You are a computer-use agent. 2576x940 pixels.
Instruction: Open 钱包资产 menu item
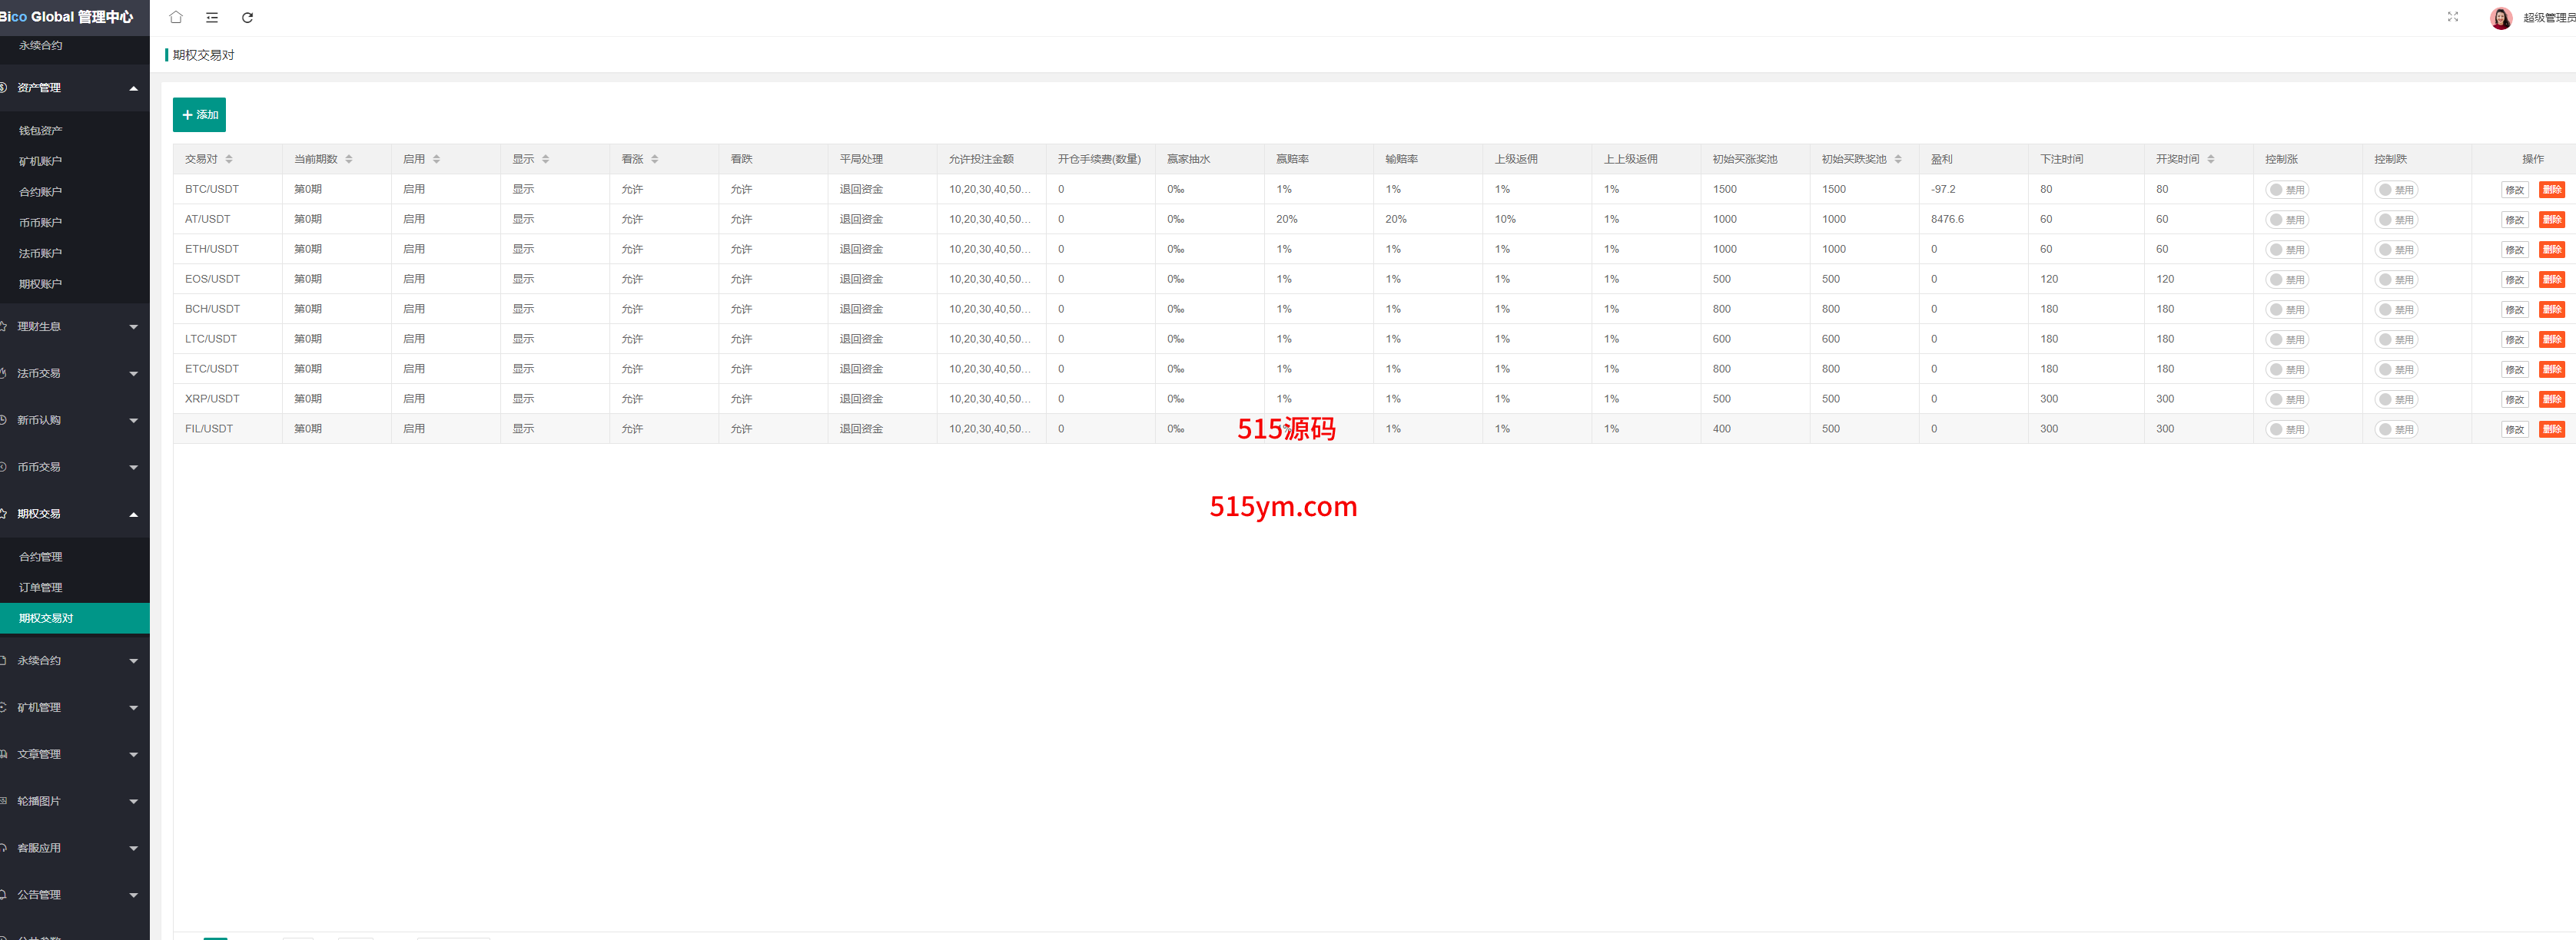(41, 131)
